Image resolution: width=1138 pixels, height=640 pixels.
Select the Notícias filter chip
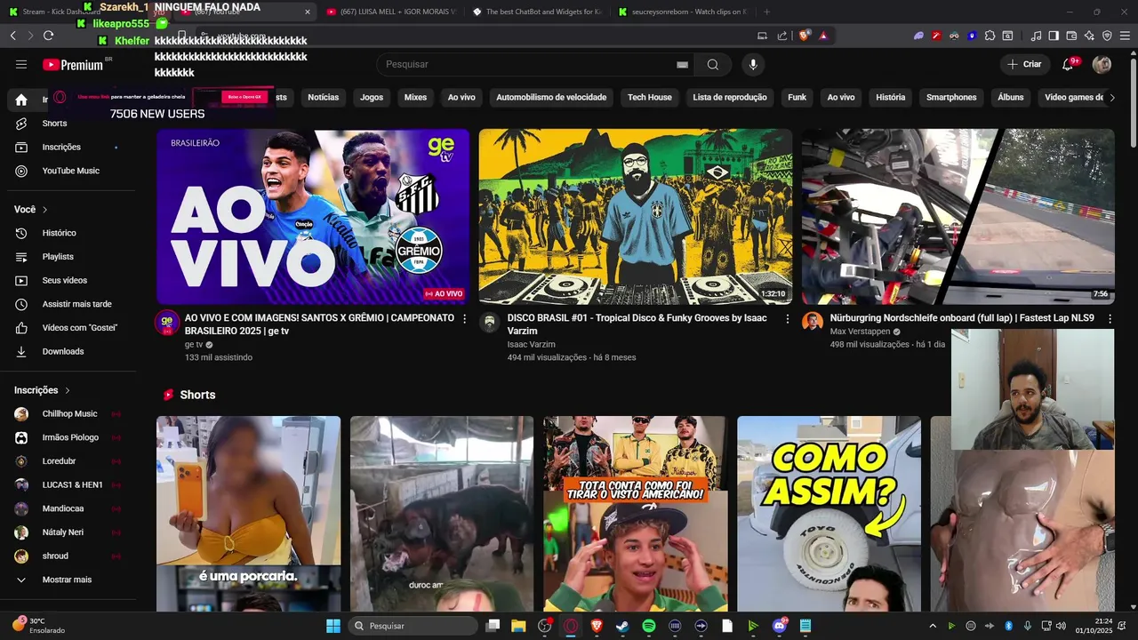[x=323, y=98]
